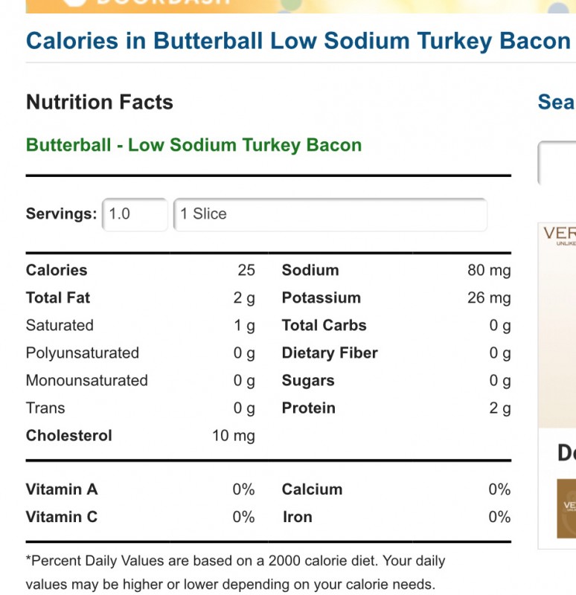The height and width of the screenshot is (595, 576).
Task: Click the Percent Daily Values footnote text
Action: [235, 572]
